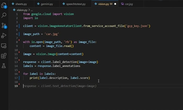Click 'vision.Image' on line 11
This screenshot has width=183, height=110.
pos(46,54)
